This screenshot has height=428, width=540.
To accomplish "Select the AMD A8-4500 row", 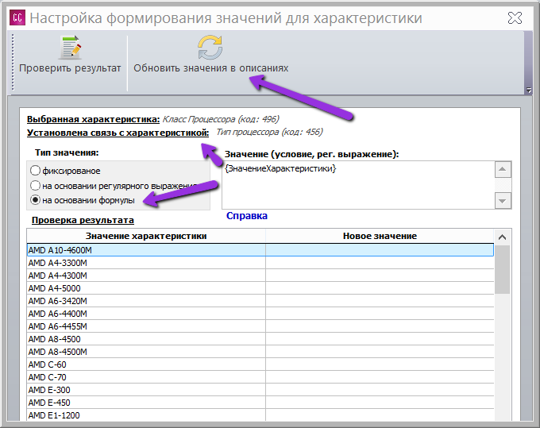I will (260, 339).
